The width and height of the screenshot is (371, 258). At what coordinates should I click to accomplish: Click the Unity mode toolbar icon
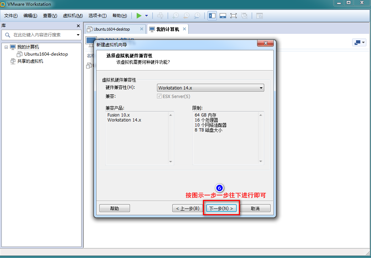point(244,16)
